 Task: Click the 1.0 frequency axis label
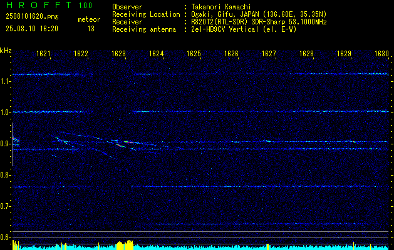(5, 112)
